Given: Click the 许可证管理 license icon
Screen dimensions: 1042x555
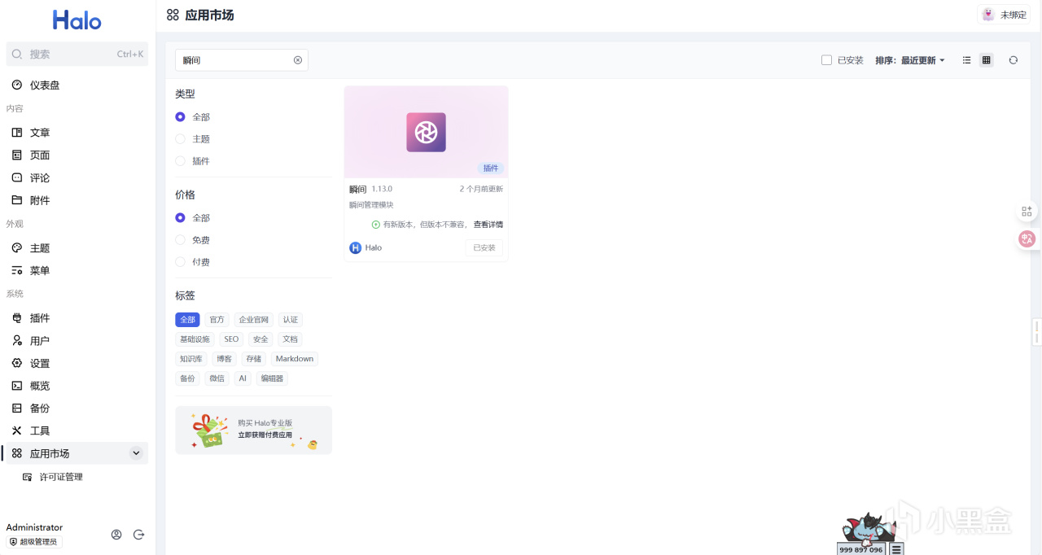Looking at the screenshot, I should coord(28,477).
